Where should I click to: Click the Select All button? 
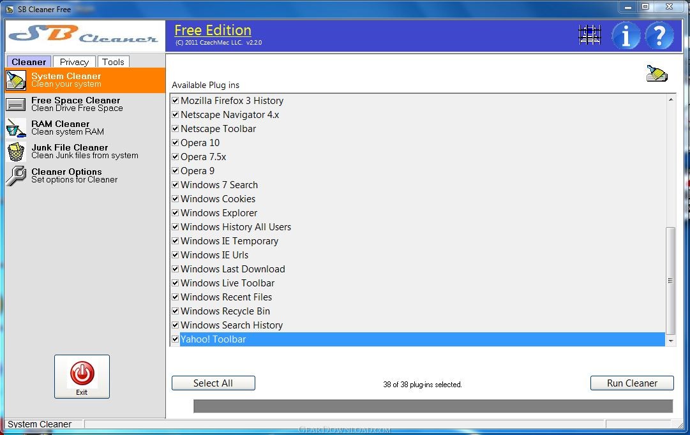tap(213, 383)
